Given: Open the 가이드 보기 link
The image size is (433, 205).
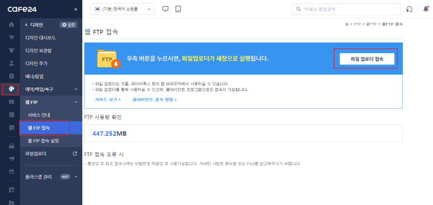Looking at the screenshot, I should (108, 100).
